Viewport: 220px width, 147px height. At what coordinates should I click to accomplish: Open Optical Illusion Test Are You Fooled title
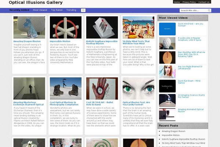pos(136,103)
